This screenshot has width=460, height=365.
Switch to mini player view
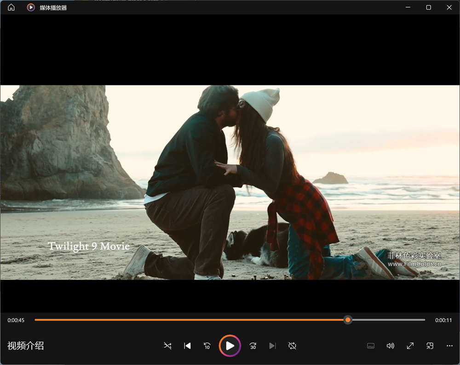[430, 346]
